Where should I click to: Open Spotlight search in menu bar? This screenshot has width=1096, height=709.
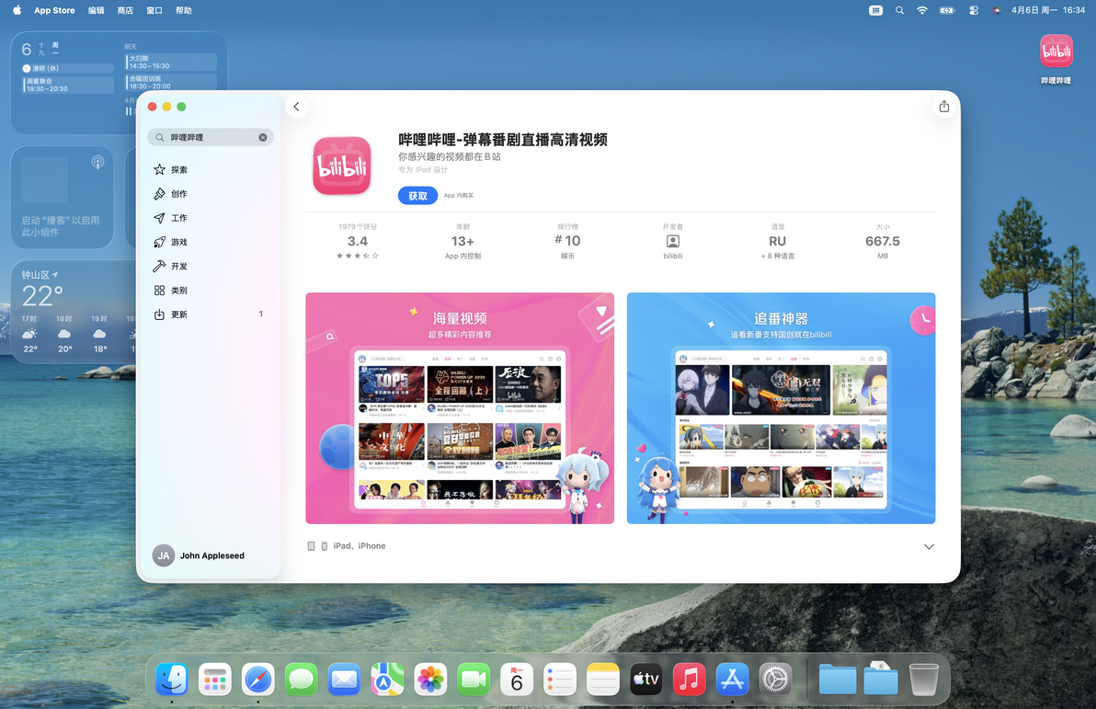(899, 10)
